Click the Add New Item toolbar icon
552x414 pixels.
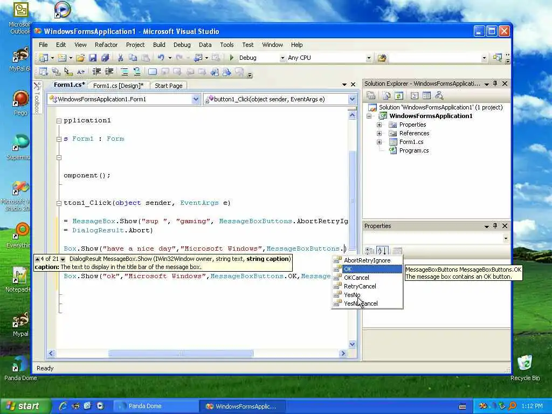(x=62, y=58)
